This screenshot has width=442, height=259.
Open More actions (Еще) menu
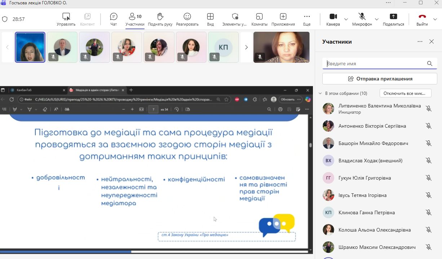307,19
